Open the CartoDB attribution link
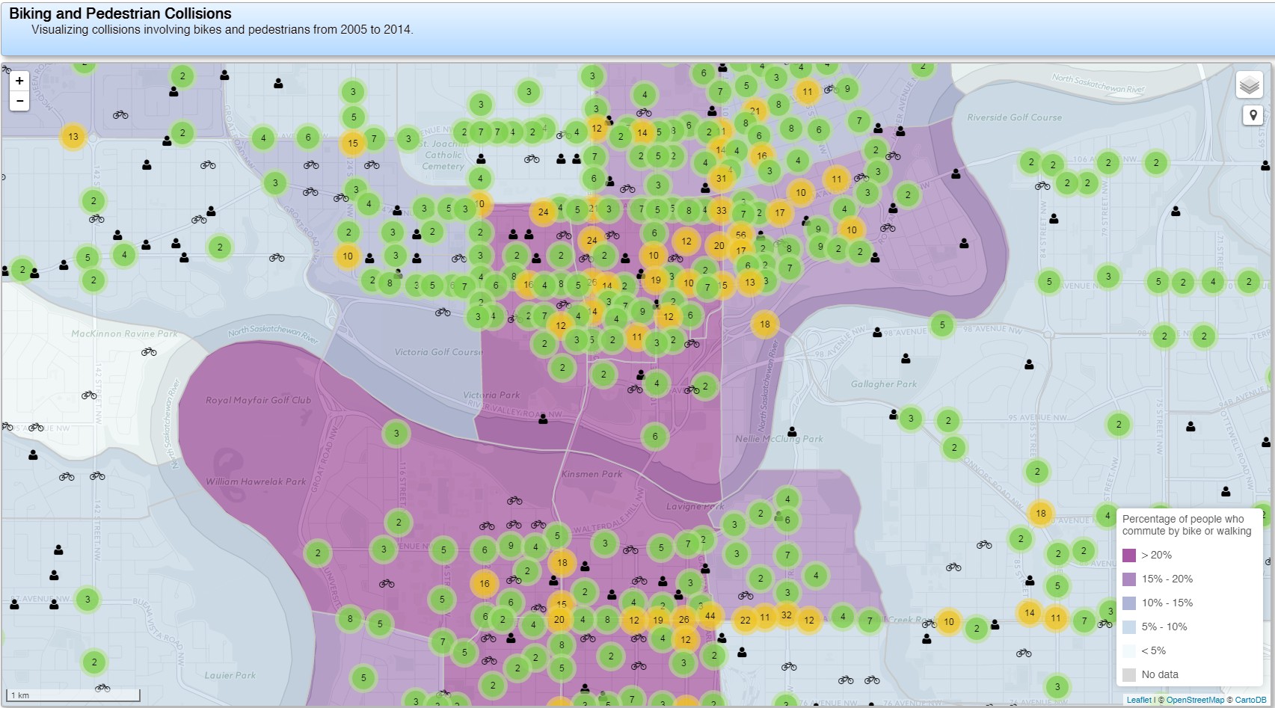The image size is (1275, 708). [1250, 701]
